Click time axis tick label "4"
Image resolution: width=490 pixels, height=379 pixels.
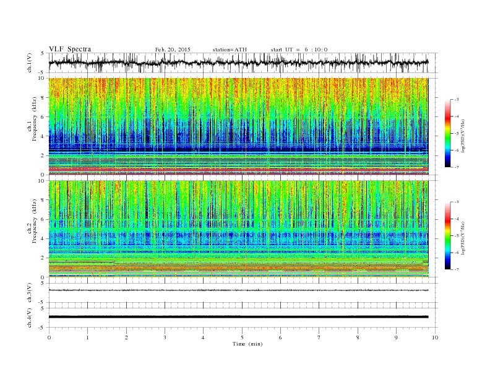(x=203, y=338)
